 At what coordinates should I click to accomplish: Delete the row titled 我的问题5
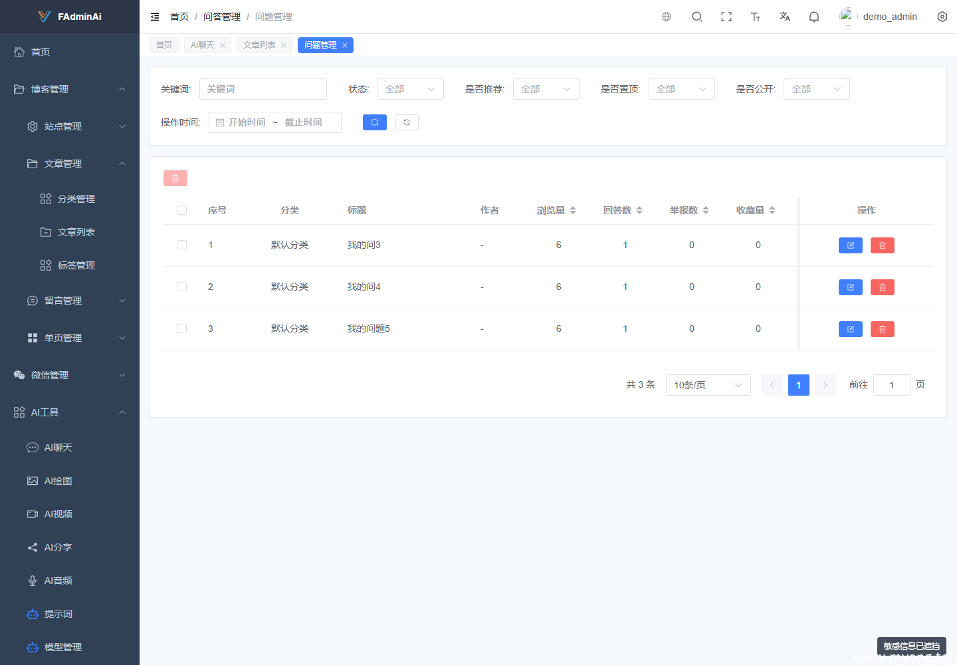[x=883, y=329]
